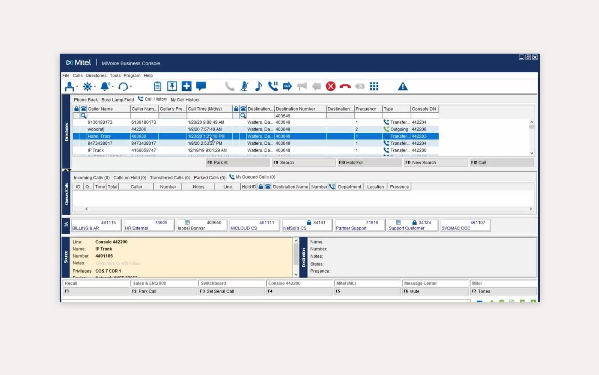
Task: Click the hold call handset icon
Action: coord(273,87)
